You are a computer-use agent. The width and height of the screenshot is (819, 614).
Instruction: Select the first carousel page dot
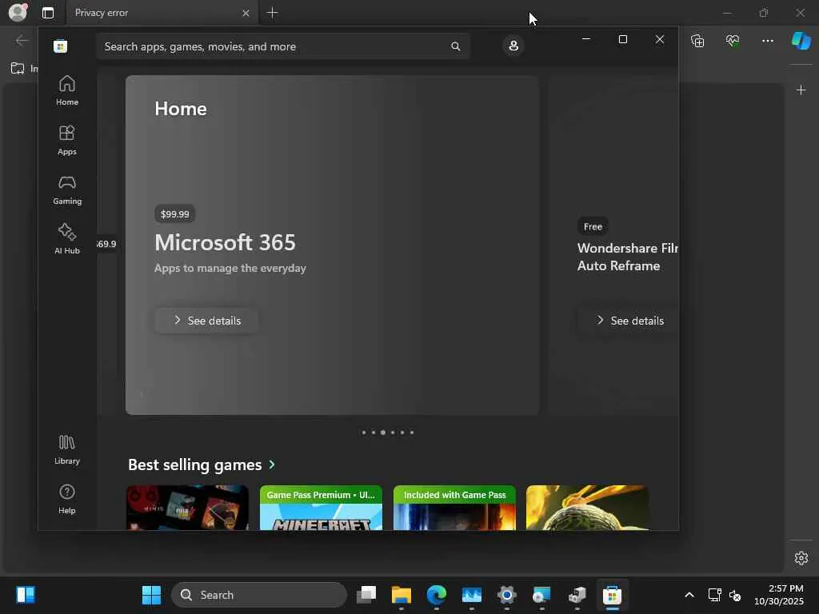[364, 433]
